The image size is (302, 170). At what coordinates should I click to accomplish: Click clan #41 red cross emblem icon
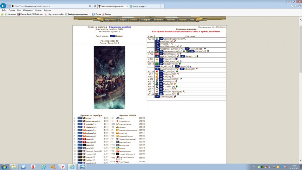[157, 92]
